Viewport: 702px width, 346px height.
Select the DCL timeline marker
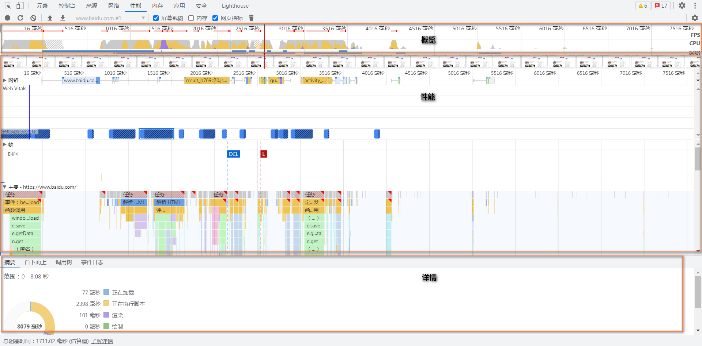pyautogui.click(x=233, y=154)
